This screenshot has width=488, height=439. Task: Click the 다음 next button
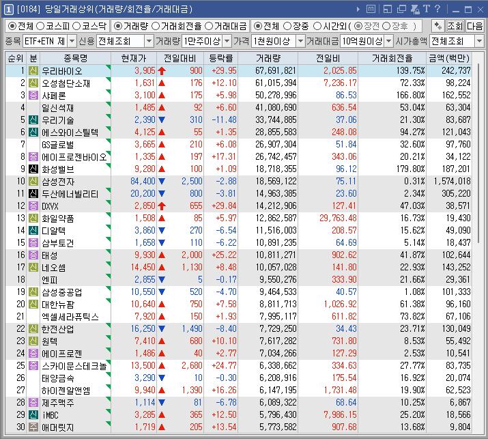(x=474, y=26)
